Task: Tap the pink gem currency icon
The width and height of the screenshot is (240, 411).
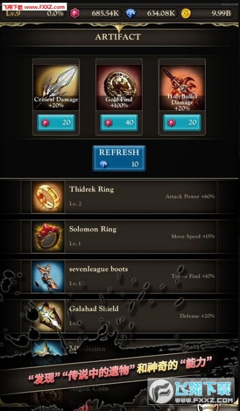Action: point(74,13)
